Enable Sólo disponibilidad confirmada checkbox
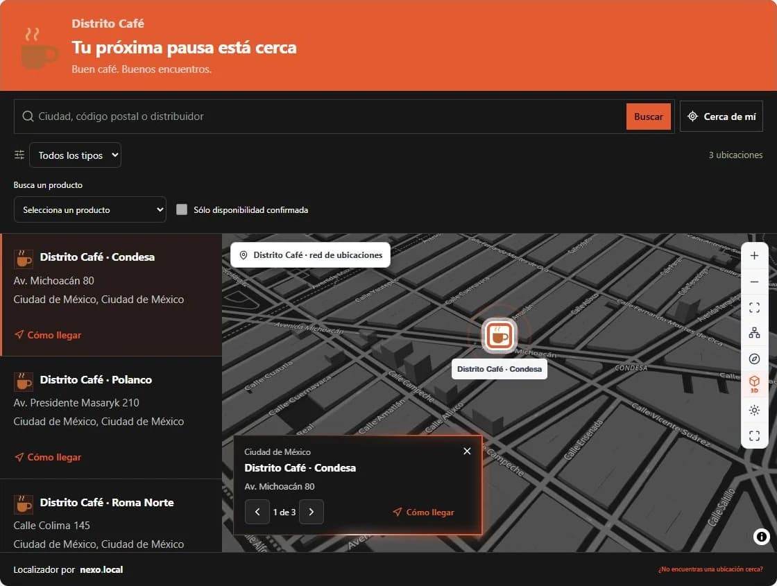 pos(182,209)
